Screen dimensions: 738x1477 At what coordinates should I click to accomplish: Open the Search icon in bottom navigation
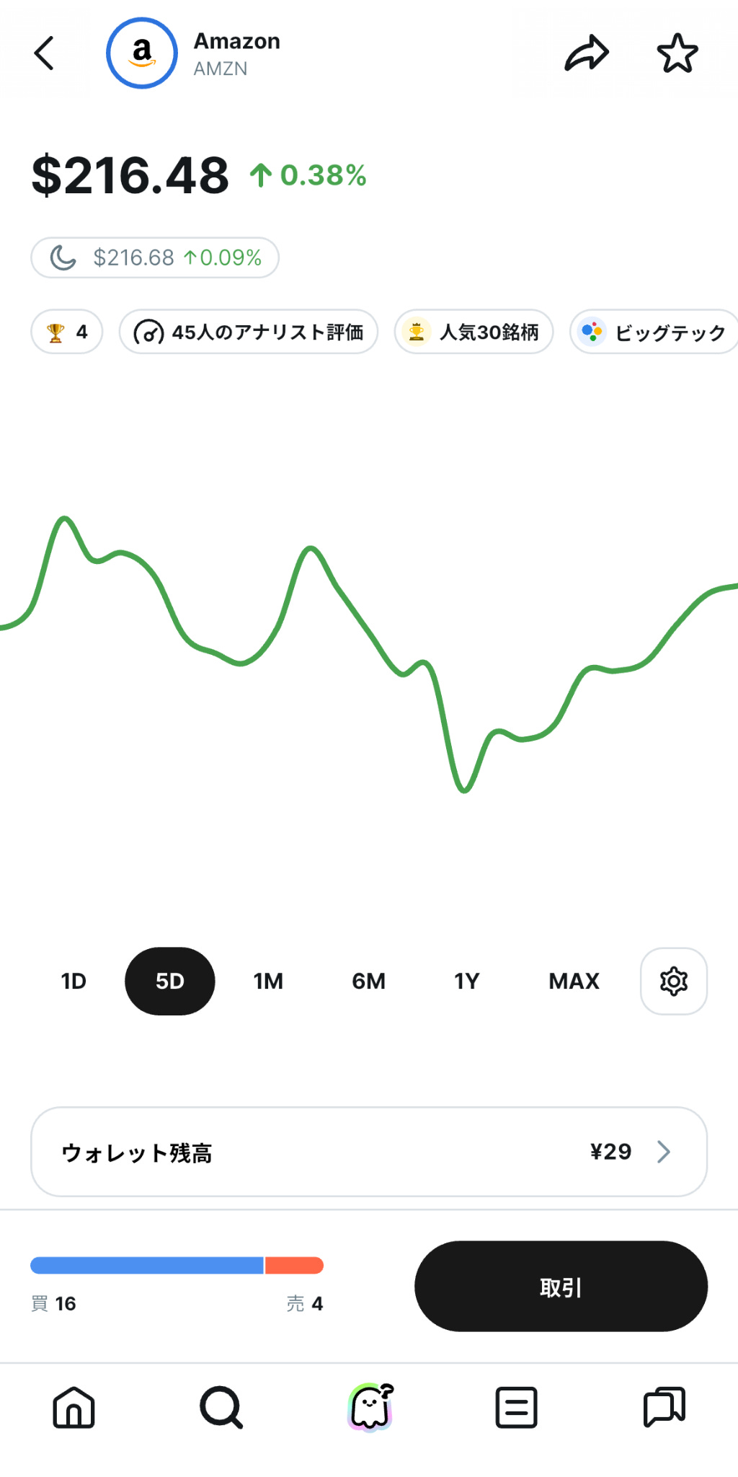(221, 1408)
